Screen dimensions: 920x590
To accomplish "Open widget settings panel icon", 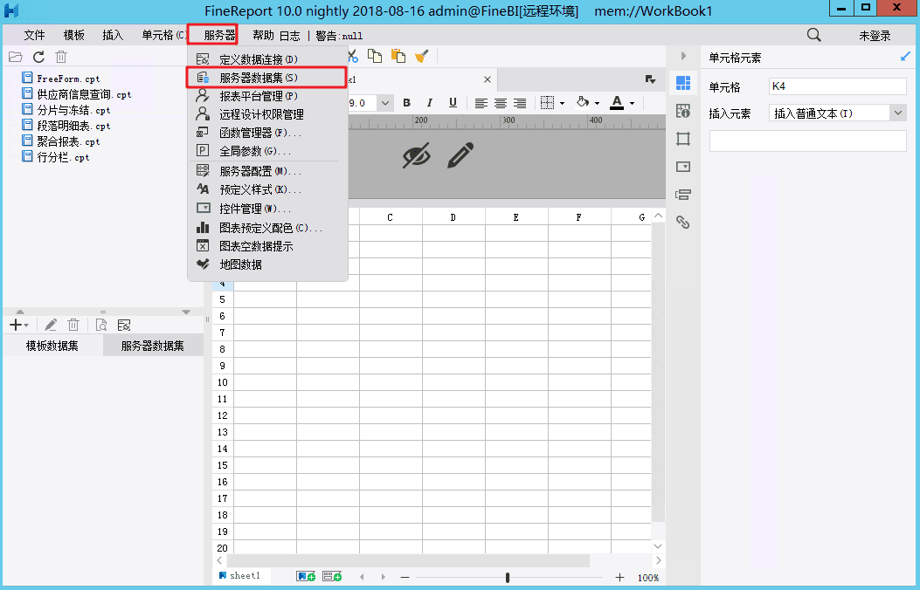I will 683,167.
